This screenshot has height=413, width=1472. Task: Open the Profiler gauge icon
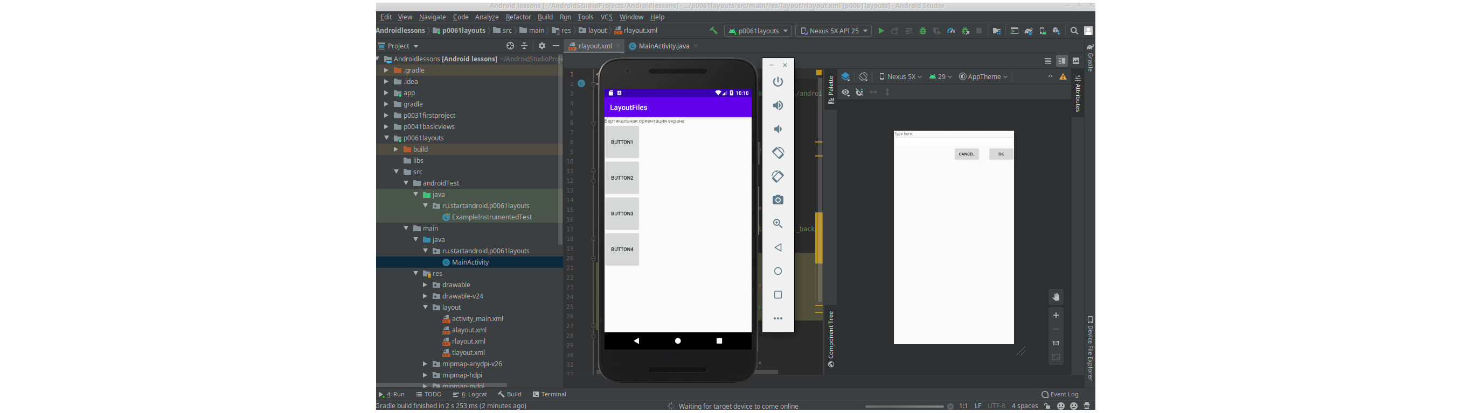coord(951,31)
